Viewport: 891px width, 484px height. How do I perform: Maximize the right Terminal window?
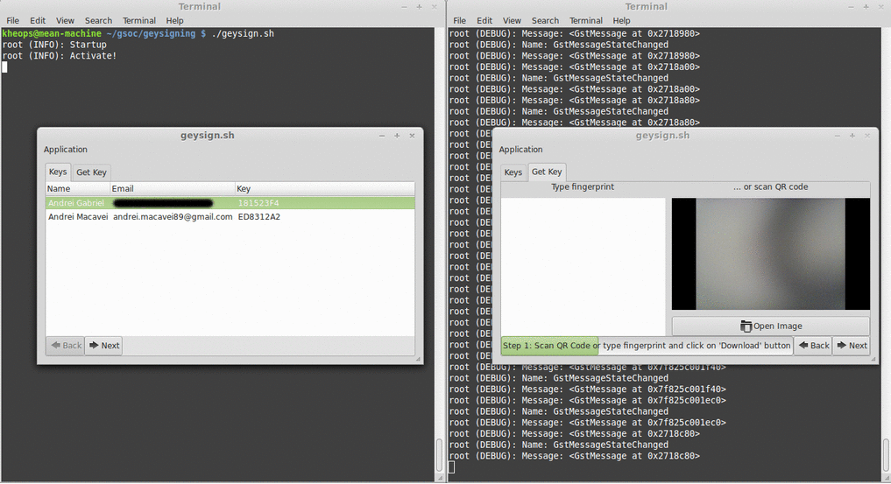tap(866, 7)
